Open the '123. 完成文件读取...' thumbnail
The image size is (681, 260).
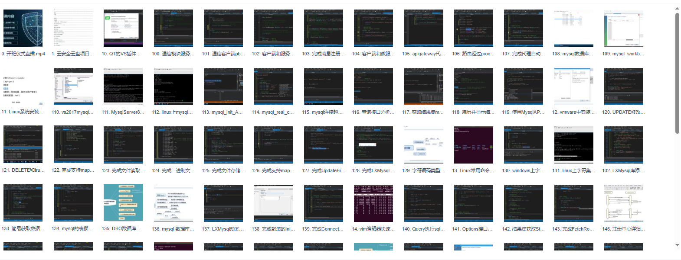[x=123, y=145]
